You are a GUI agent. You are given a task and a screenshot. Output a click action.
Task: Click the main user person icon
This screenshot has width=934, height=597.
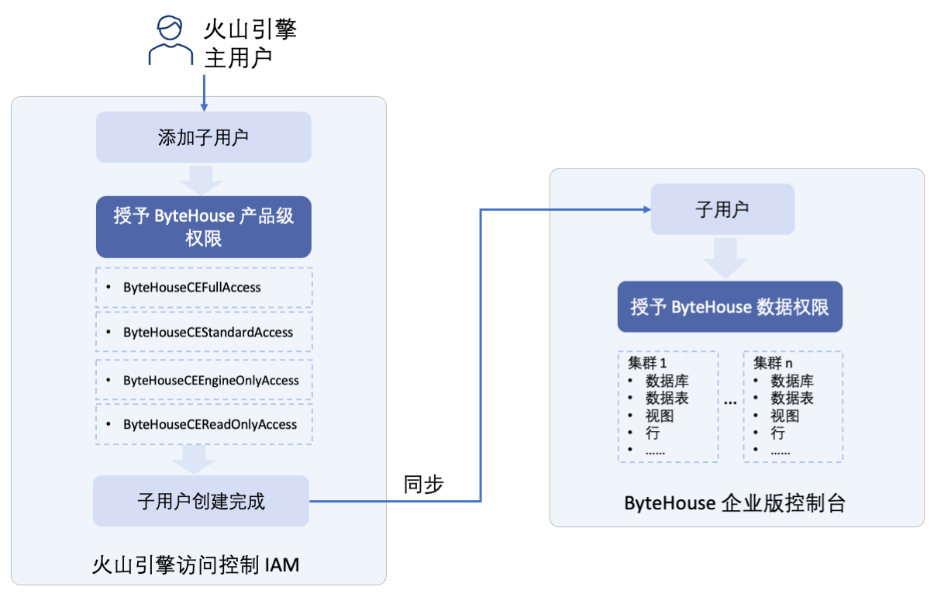click(171, 42)
